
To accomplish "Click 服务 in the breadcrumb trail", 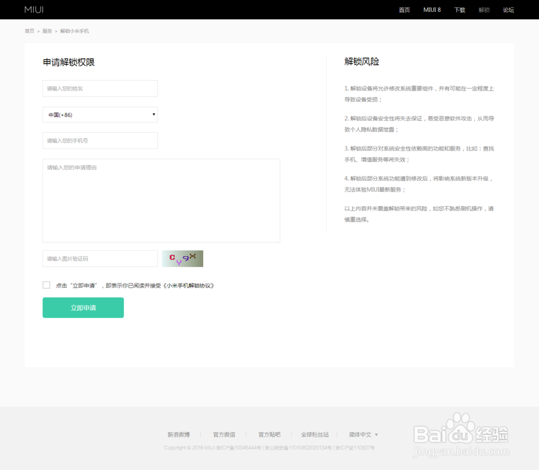I will point(47,31).
